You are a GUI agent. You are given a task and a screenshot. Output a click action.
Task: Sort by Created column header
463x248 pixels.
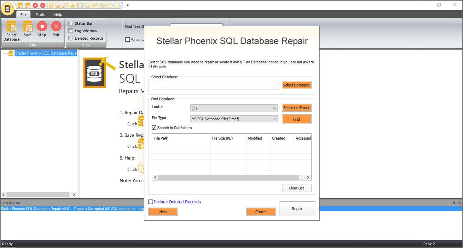(x=282, y=138)
